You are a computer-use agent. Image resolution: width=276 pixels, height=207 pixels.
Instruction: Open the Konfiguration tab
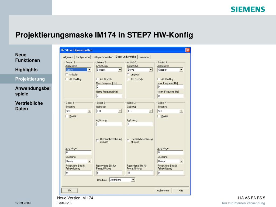[x=82, y=57]
